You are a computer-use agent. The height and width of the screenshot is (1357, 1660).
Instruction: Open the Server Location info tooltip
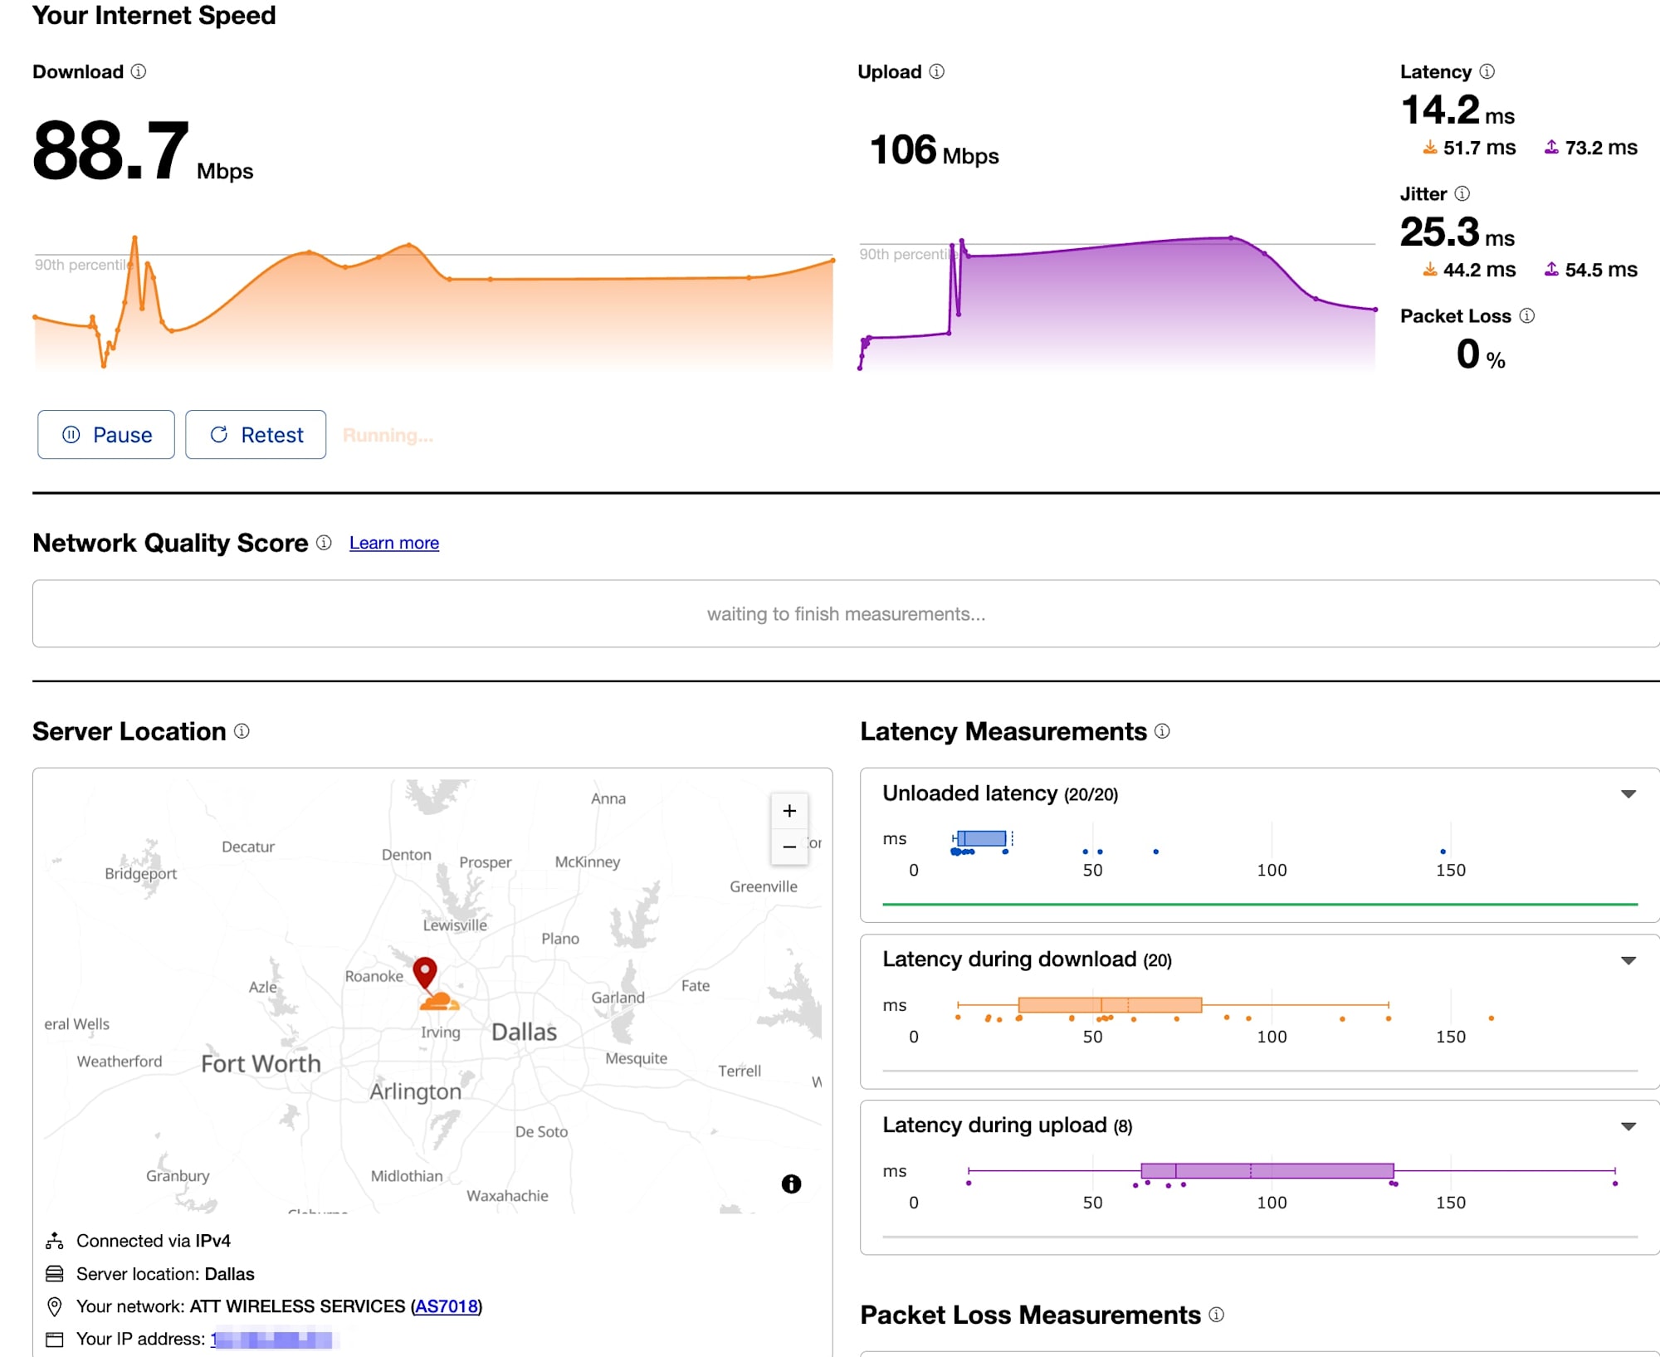242,732
